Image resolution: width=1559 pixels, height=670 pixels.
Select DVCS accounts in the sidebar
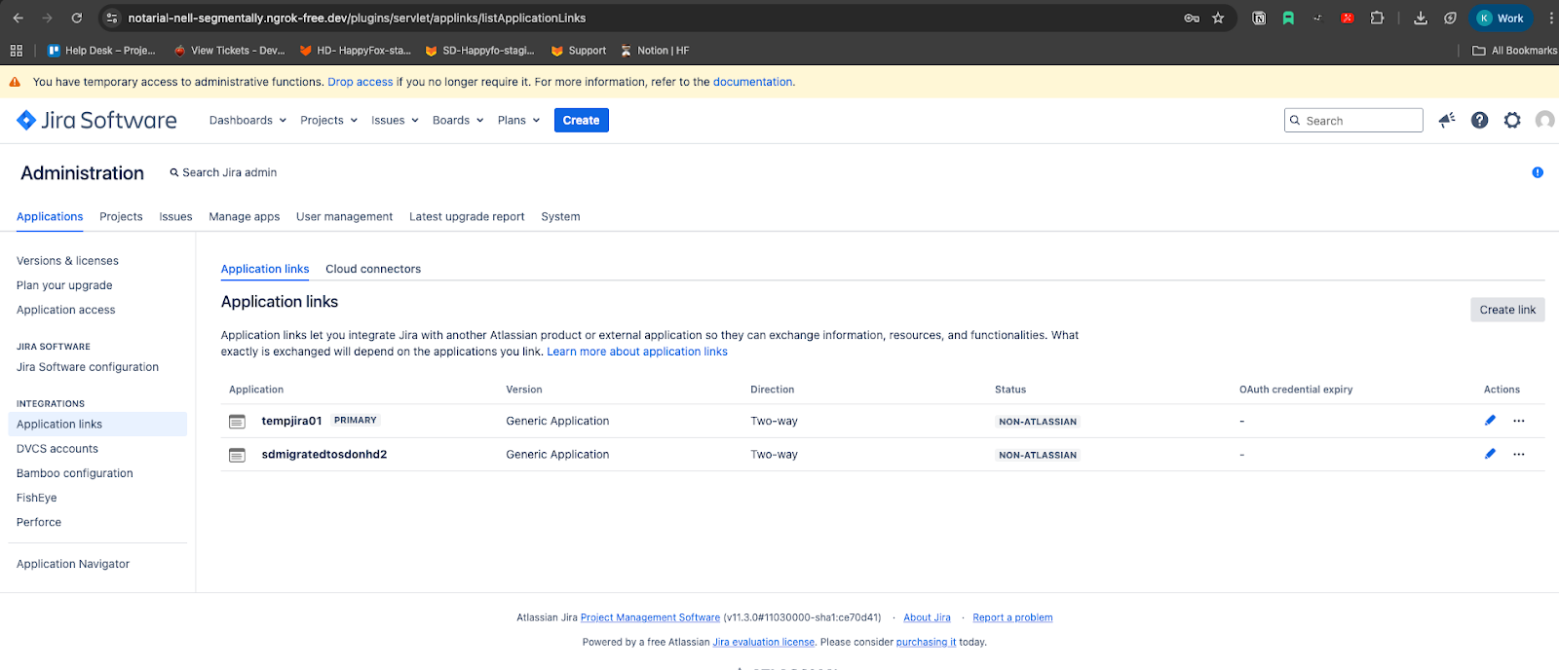click(x=57, y=449)
